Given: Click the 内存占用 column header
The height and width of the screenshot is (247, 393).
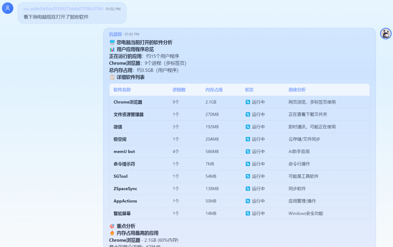Looking at the screenshot, I should (214, 90).
